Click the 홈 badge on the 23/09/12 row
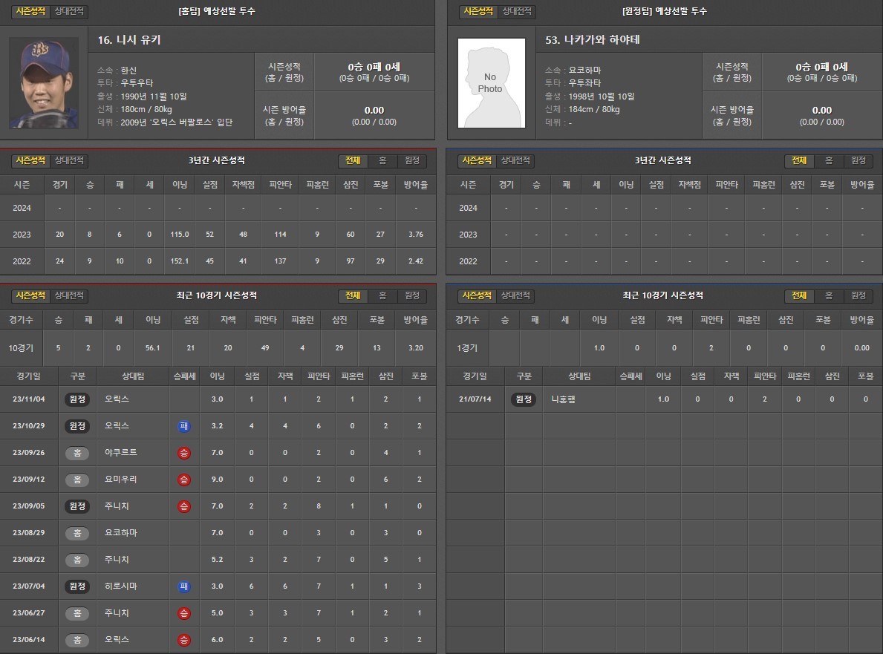Viewport: 883px width, 654px height. point(77,480)
